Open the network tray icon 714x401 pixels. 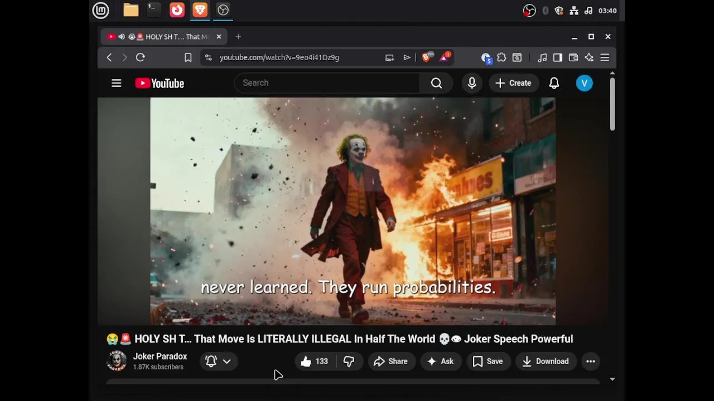point(574,11)
